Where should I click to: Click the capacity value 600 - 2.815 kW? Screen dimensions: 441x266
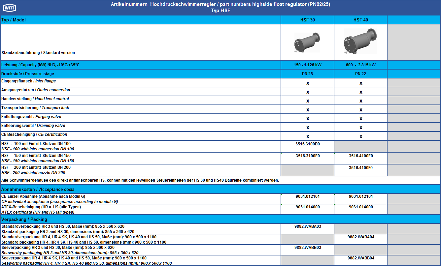coord(360,65)
